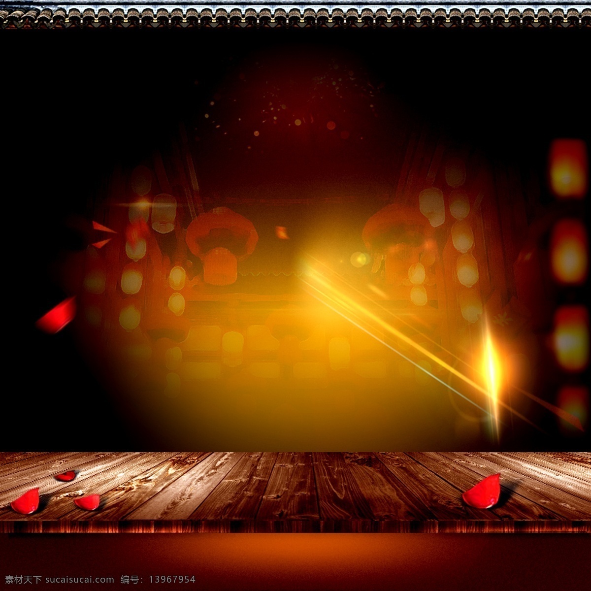Image resolution: width=591 pixels, height=591 pixels.
Task: Select the smallest petal on the left floor
Action: pos(66,476)
